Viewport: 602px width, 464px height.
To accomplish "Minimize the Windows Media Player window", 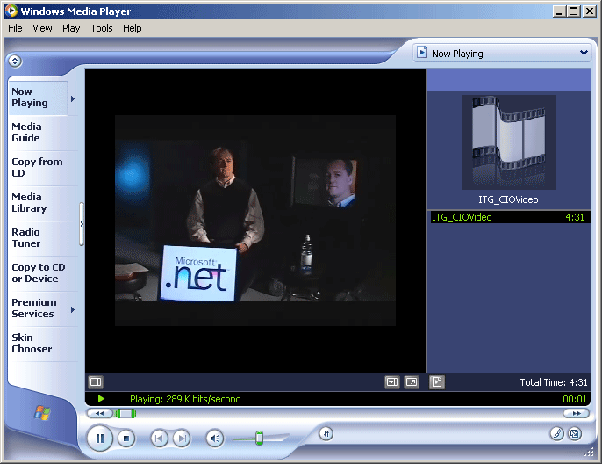I will coord(559,11).
